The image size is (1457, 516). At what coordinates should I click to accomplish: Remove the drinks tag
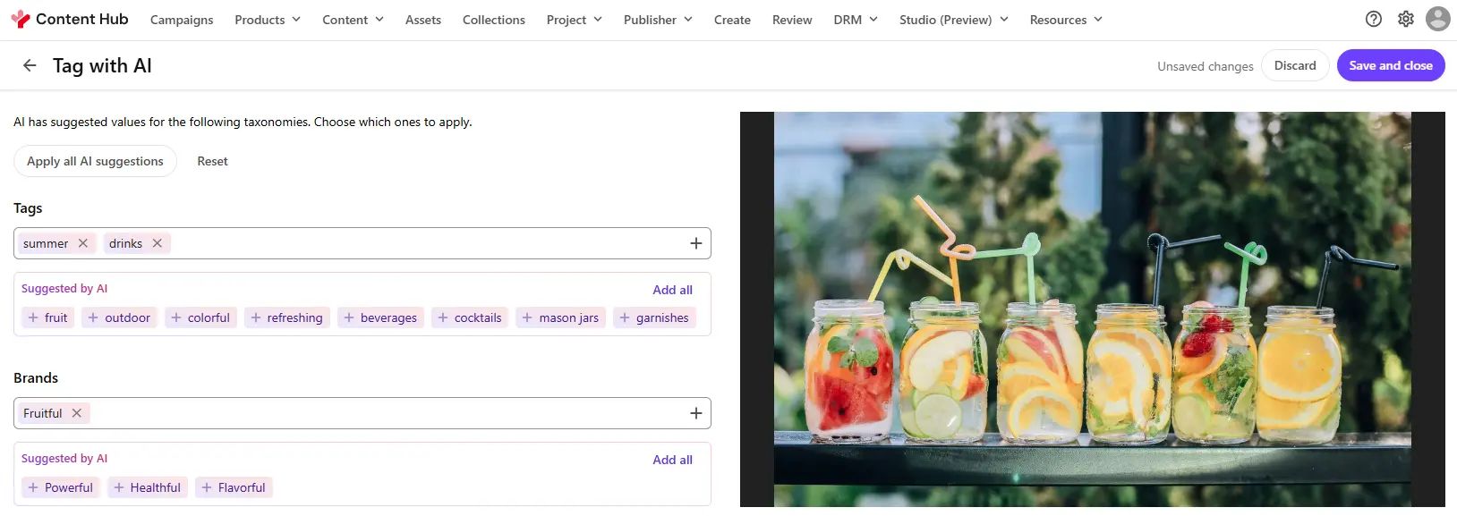coord(158,243)
